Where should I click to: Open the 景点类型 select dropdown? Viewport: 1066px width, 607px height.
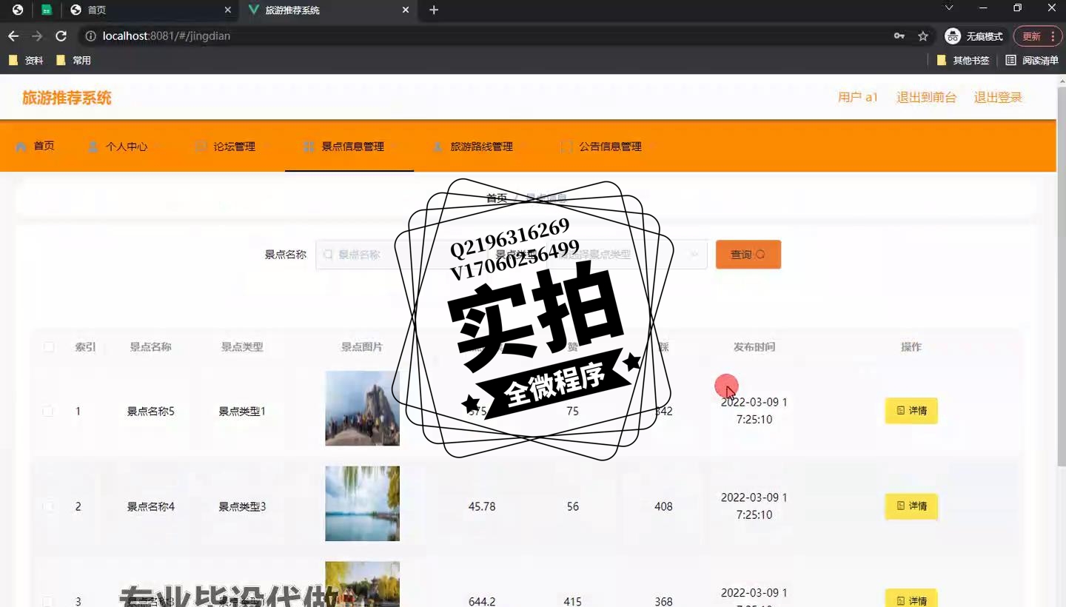click(628, 255)
